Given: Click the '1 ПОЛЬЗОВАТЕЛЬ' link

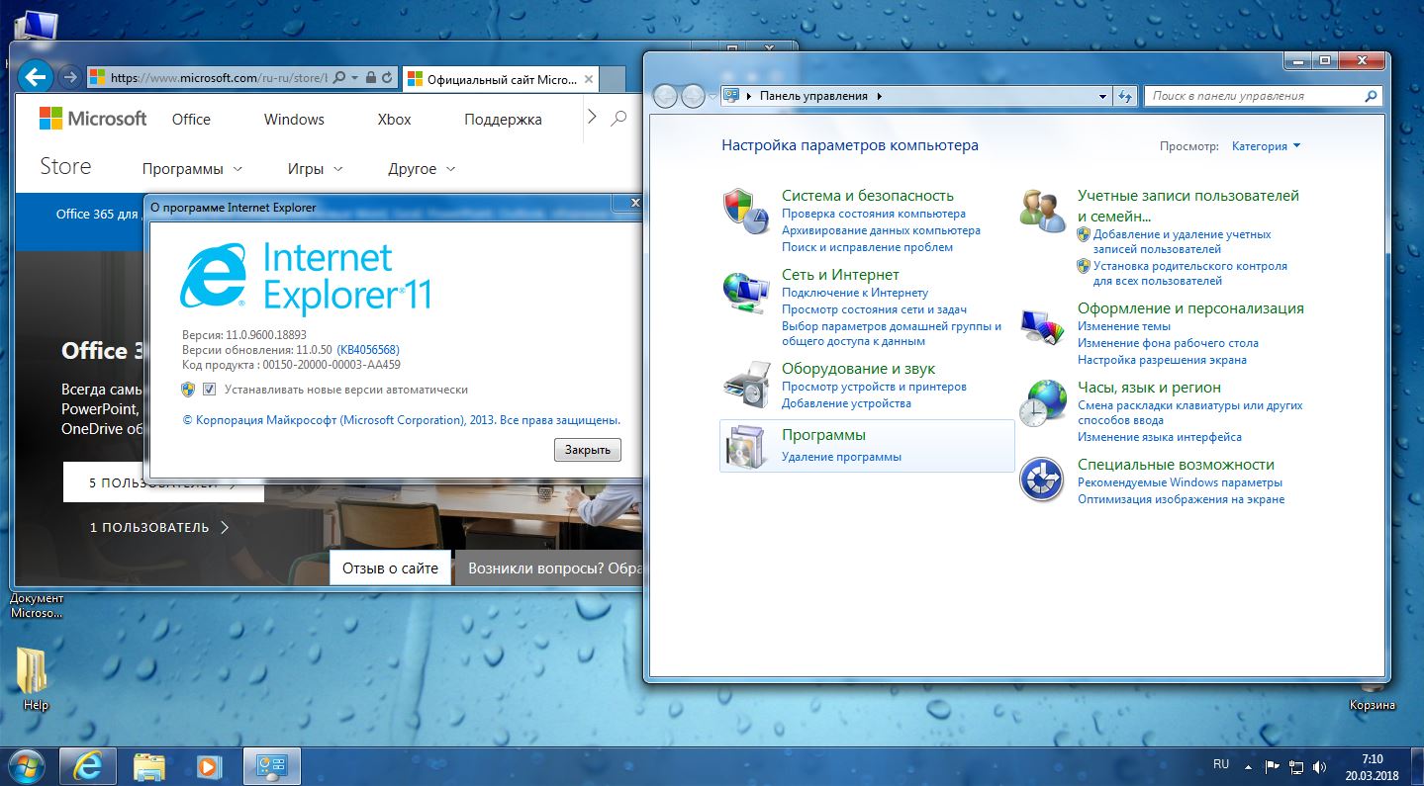Looking at the screenshot, I should [159, 528].
